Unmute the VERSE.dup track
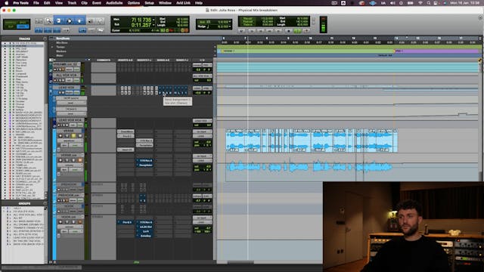 pos(80,160)
